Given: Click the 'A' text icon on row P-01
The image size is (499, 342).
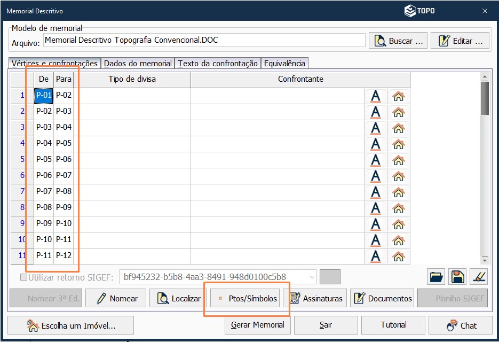Looking at the screenshot, I should [375, 95].
